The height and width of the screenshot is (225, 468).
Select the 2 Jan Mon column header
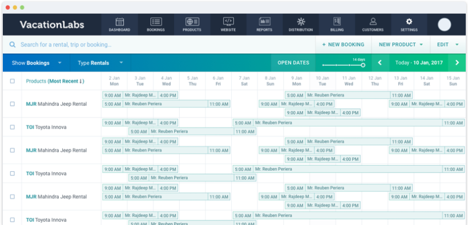click(114, 81)
